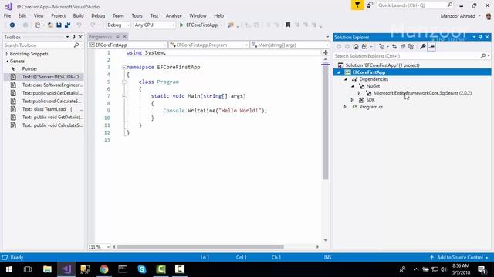The width and height of the screenshot is (494, 277).
Task: Open Skype from the taskbar
Action: [142, 269]
